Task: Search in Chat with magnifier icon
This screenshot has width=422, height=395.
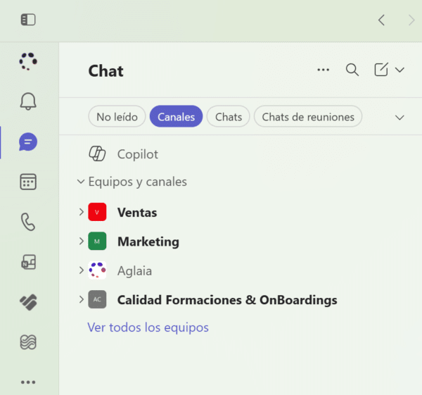Action: [352, 70]
